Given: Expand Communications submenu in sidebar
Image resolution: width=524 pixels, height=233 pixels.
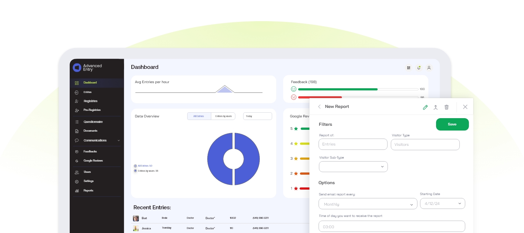Looking at the screenshot, I should tap(118, 140).
